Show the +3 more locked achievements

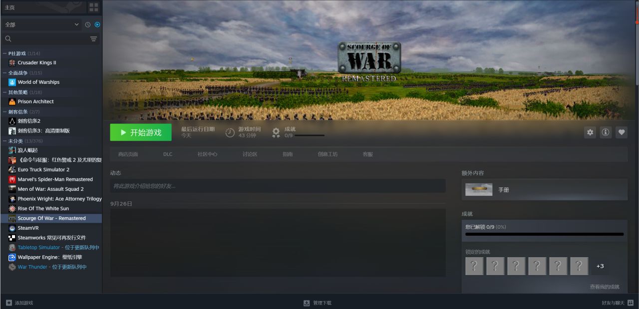tap(600, 266)
